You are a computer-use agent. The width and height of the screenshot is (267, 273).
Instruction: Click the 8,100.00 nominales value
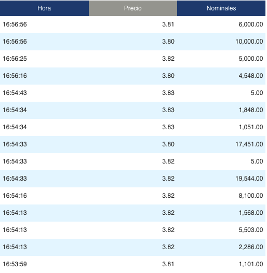251,196
